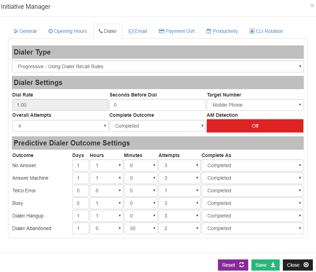Image resolution: width=316 pixels, height=272 pixels.
Task: Open No Answer Complete As dropdown
Action: 252,165
